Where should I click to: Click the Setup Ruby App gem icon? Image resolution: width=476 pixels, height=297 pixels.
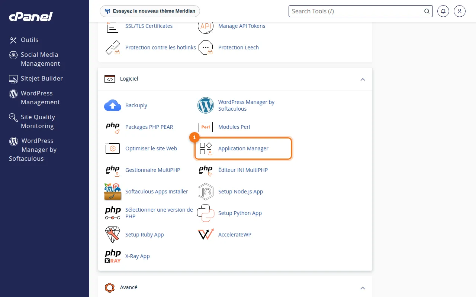pos(113,235)
